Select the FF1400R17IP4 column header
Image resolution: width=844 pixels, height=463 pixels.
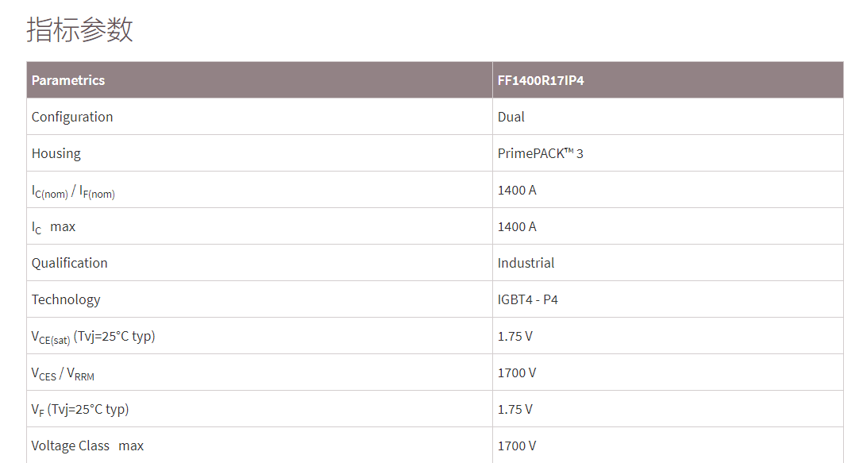click(541, 80)
